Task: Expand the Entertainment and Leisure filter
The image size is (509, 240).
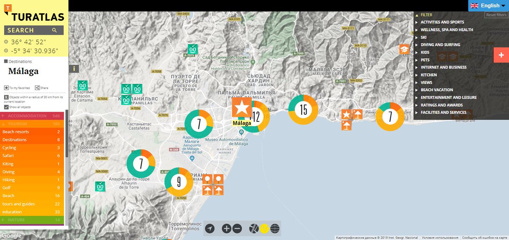Action: pos(449,97)
